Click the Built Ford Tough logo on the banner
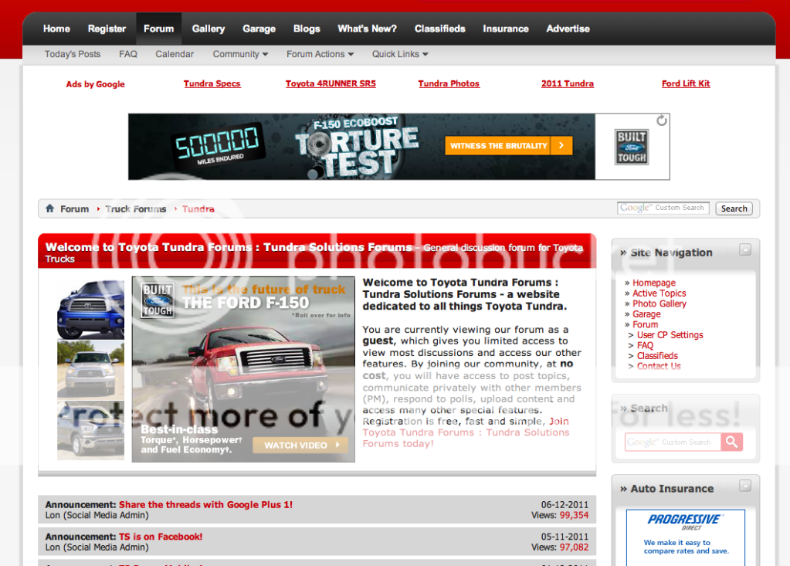Image resolution: width=790 pixels, height=566 pixels. (632, 147)
